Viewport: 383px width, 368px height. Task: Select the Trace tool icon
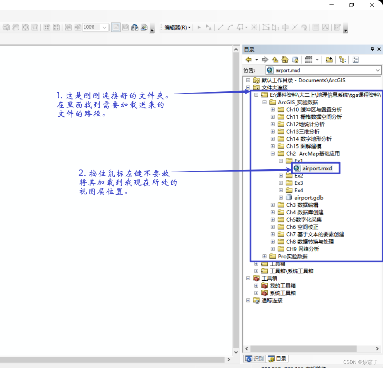tap(240, 27)
